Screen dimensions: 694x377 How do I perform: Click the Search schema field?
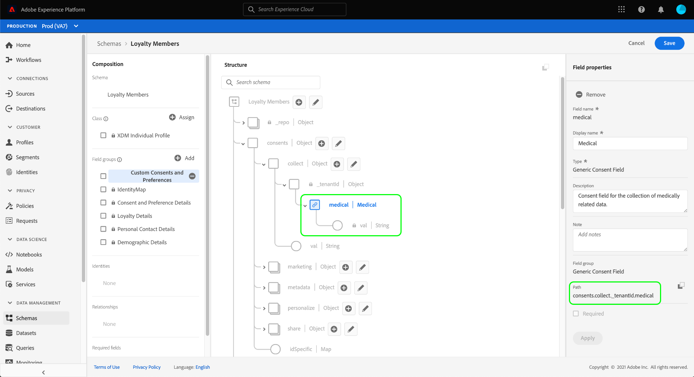271,82
